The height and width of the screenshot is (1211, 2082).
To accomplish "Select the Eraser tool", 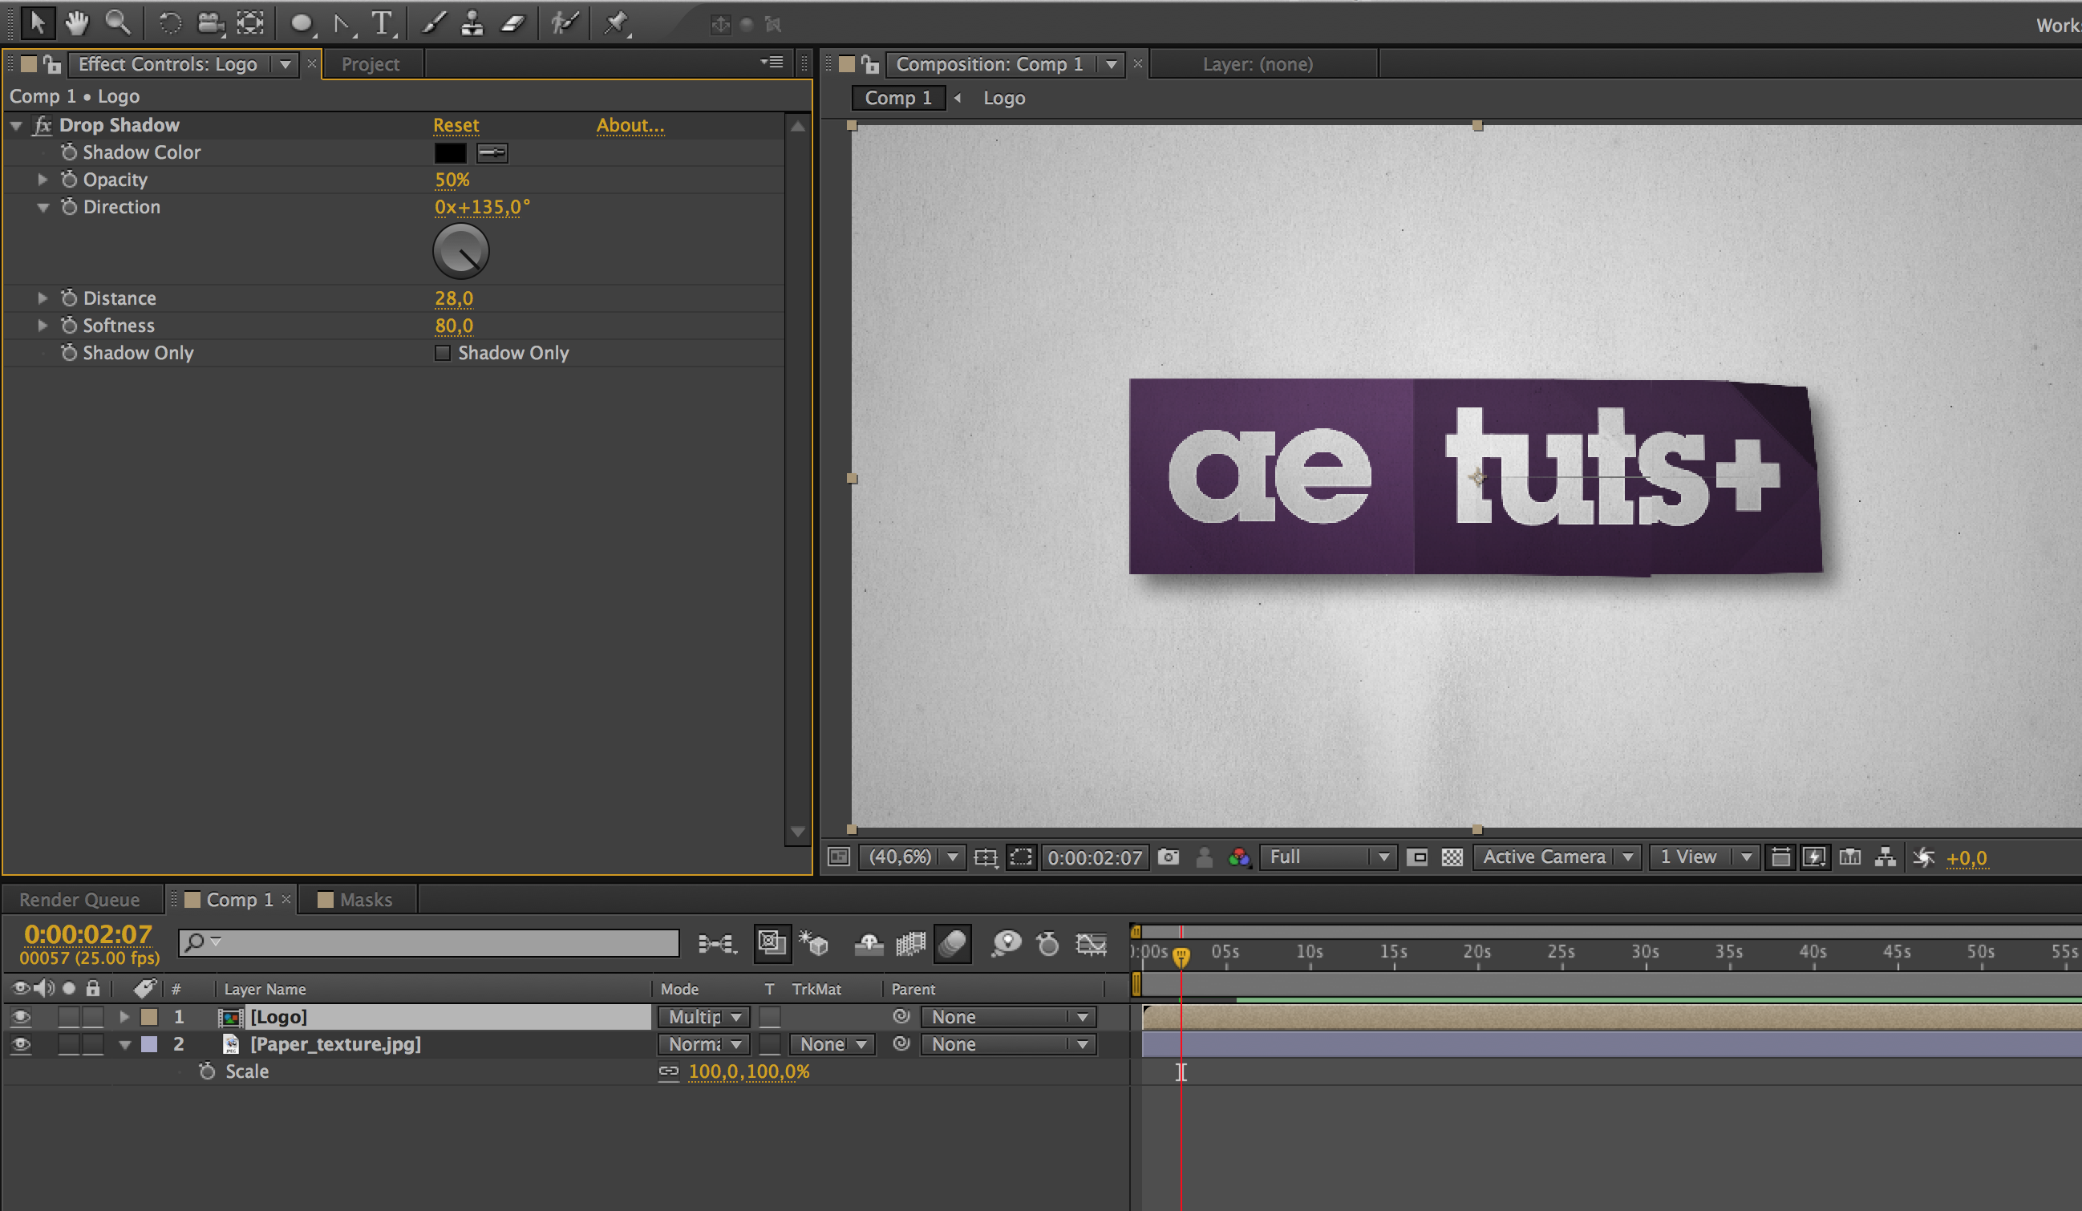I will pyautogui.click(x=513, y=23).
